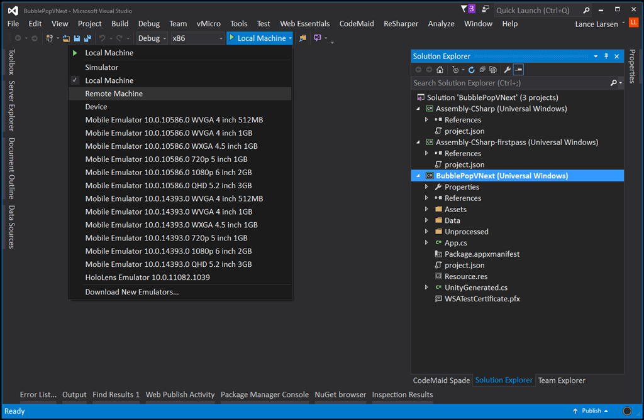Click the Open File toolbar icon

pyautogui.click(x=66, y=38)
